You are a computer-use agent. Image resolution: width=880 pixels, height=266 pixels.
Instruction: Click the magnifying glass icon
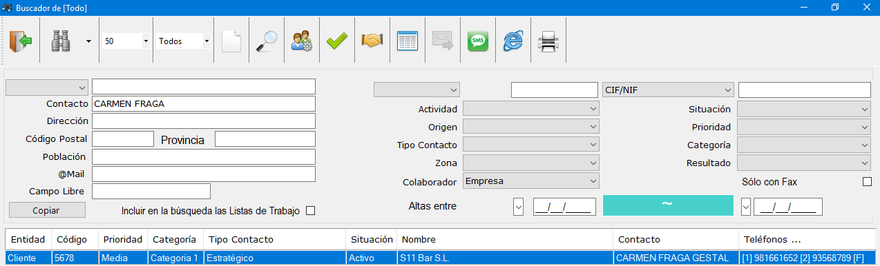(267, 41)
